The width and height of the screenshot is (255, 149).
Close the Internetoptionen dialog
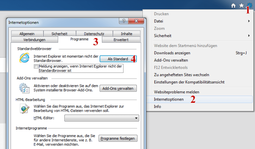pyautogui.click(x=136, y=21)
